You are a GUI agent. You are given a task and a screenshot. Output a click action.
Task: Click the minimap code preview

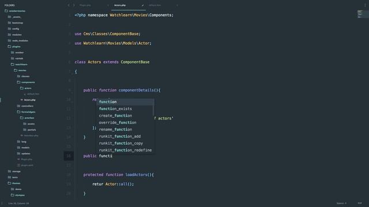363,14
